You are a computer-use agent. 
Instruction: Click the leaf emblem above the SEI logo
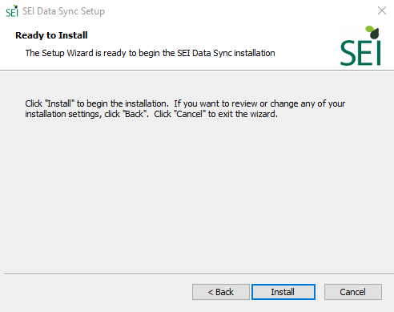click(x=372, y=32)
